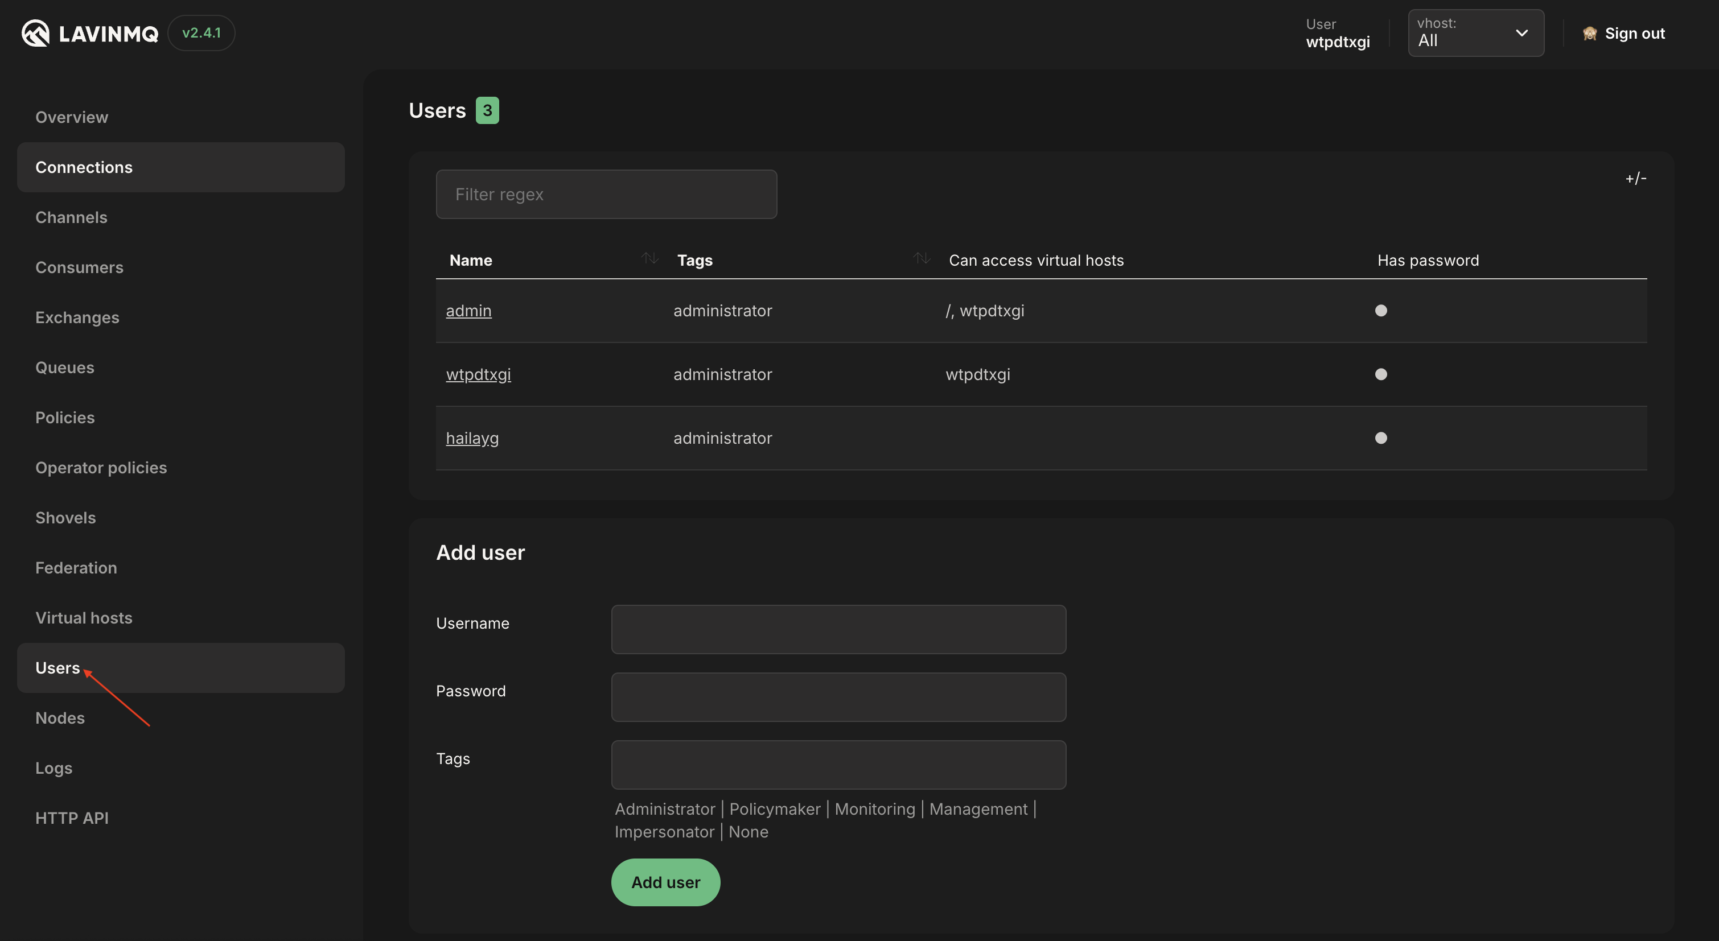Sort the table by the Tags column arrows
This screenshot has height=941, width=1719.
[922, 258]
